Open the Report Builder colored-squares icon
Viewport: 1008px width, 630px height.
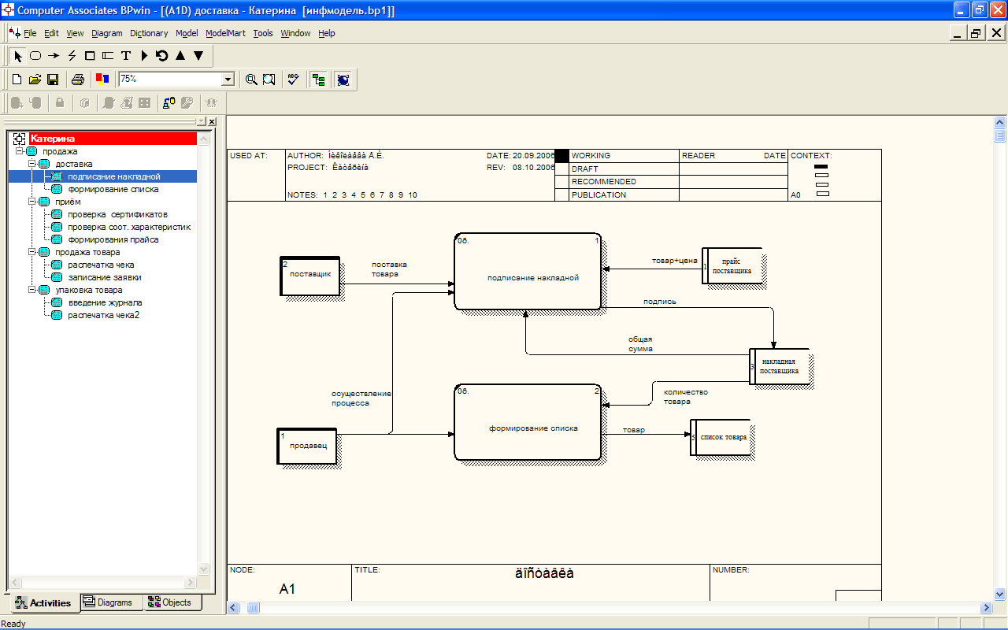click(x=102, y=80)
